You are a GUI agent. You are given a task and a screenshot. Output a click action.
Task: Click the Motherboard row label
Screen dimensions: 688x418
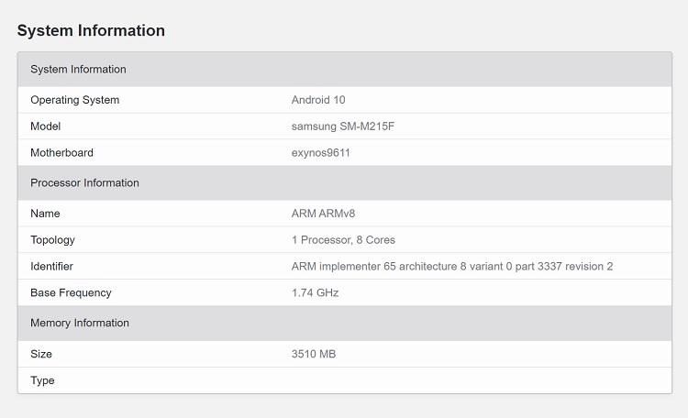tap(61, 153)
